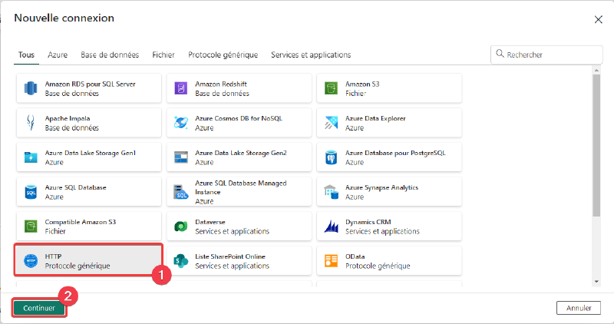Click the 'OData' connector name

point(355,256)
